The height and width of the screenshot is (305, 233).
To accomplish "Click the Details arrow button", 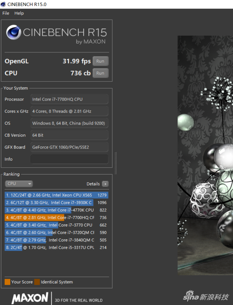I will [x=105, y=184].
